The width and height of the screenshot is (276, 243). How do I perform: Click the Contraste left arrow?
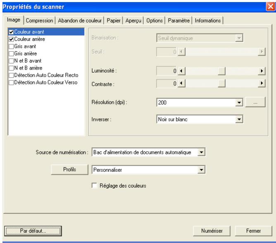pyautogui.click(x=181, y=83)
